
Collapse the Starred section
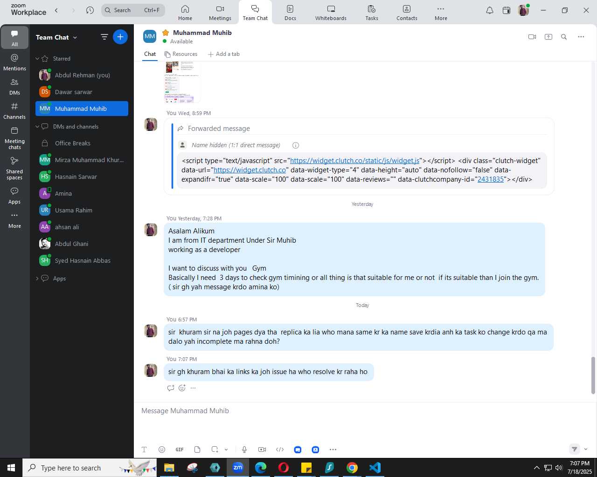(x=38, y=59)
